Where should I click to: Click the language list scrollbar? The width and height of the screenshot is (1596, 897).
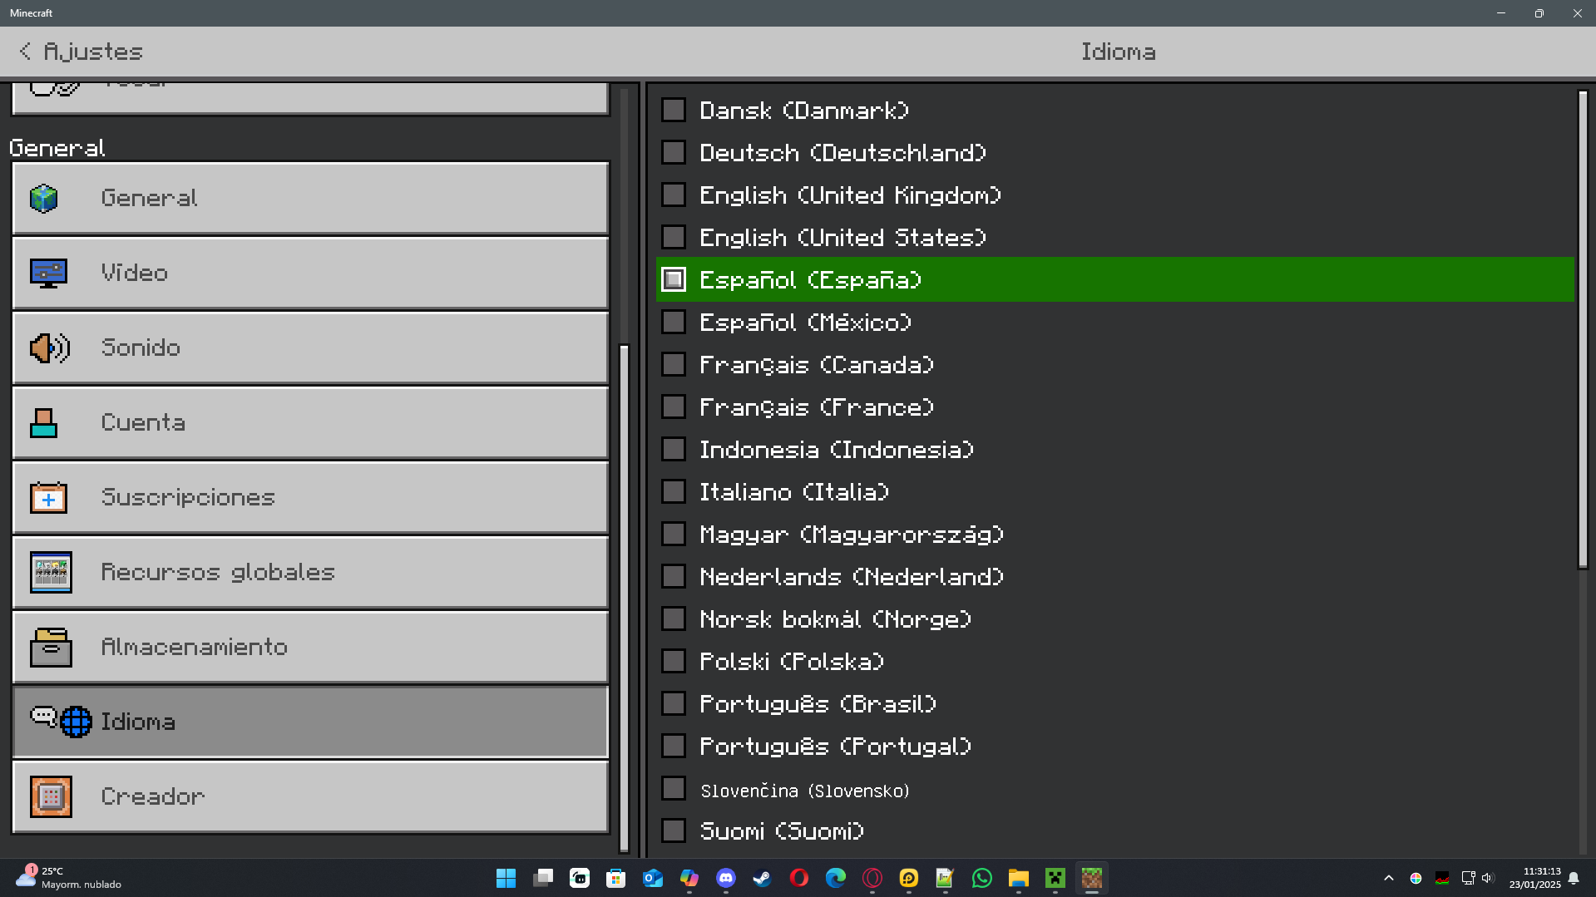click(x=1583, y=330)
